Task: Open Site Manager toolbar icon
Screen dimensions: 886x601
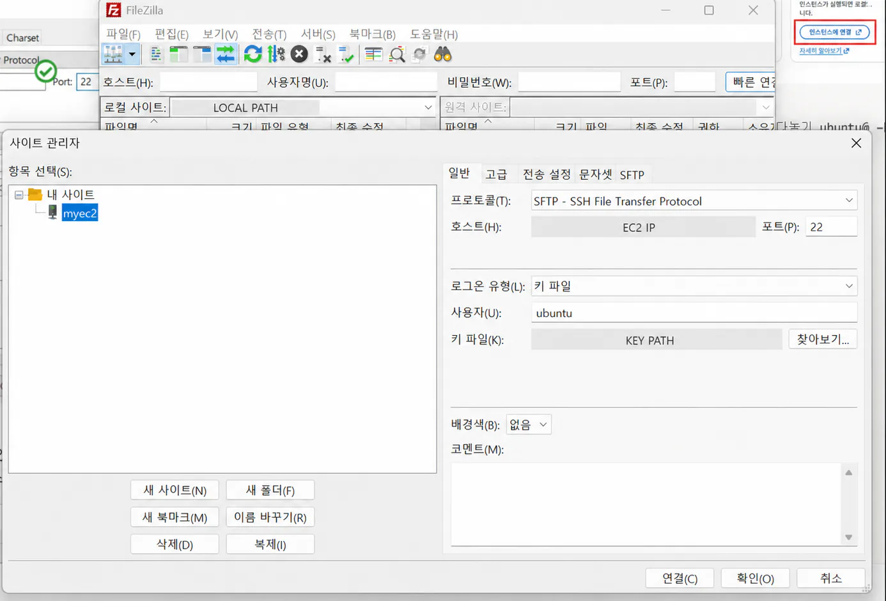Action: 113,54
